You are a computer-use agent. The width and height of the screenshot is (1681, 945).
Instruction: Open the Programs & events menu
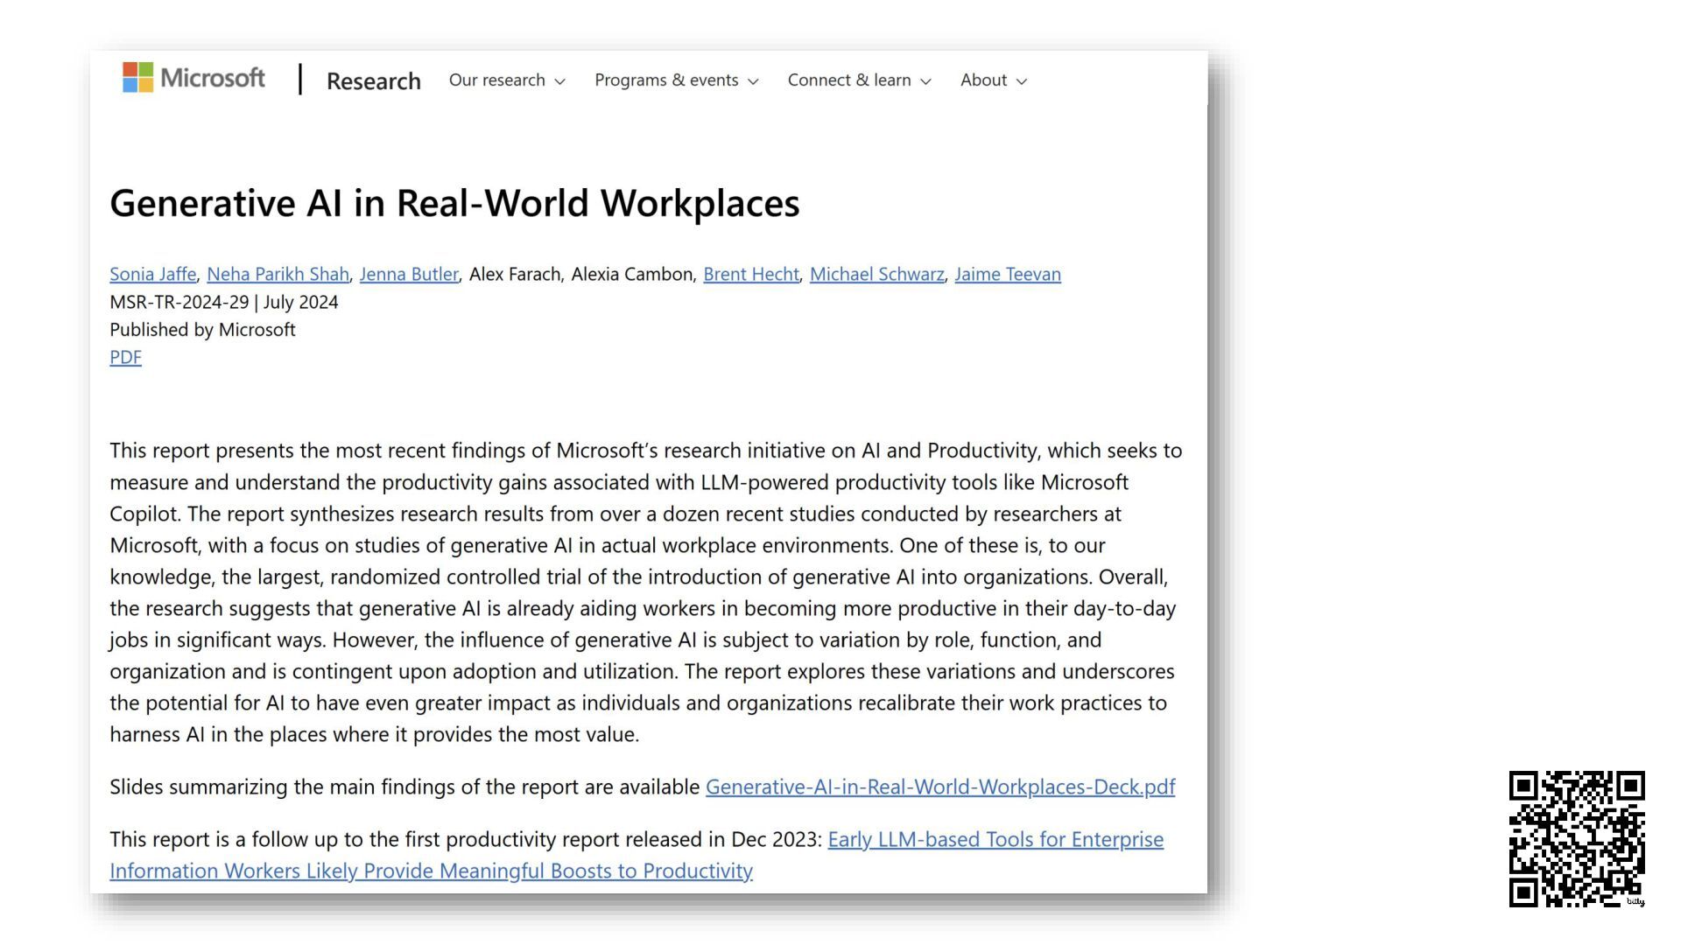click(x=666, y=80)
